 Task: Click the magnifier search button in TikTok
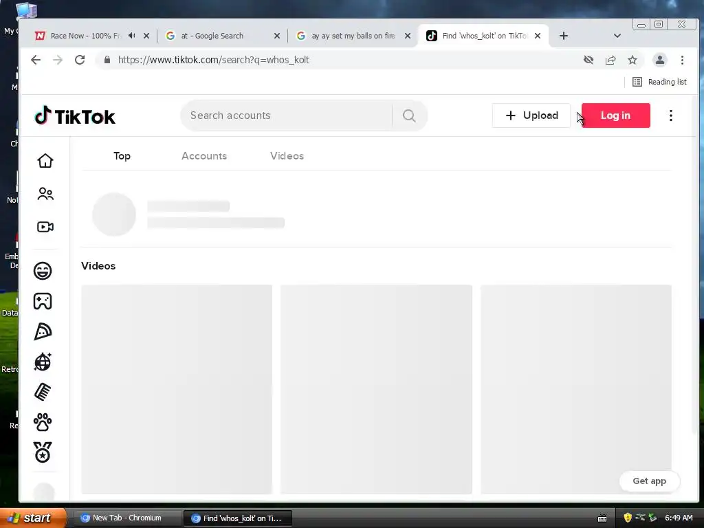409,115
